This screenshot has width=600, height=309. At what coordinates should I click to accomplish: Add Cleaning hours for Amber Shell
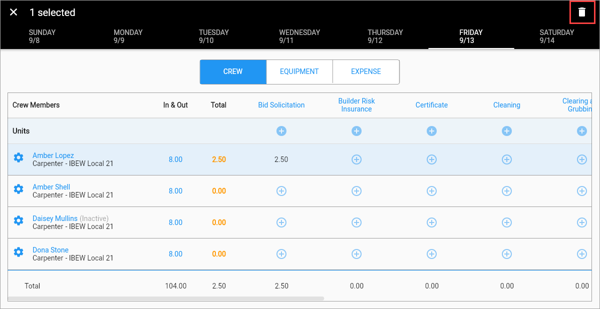tap(507, 190)
